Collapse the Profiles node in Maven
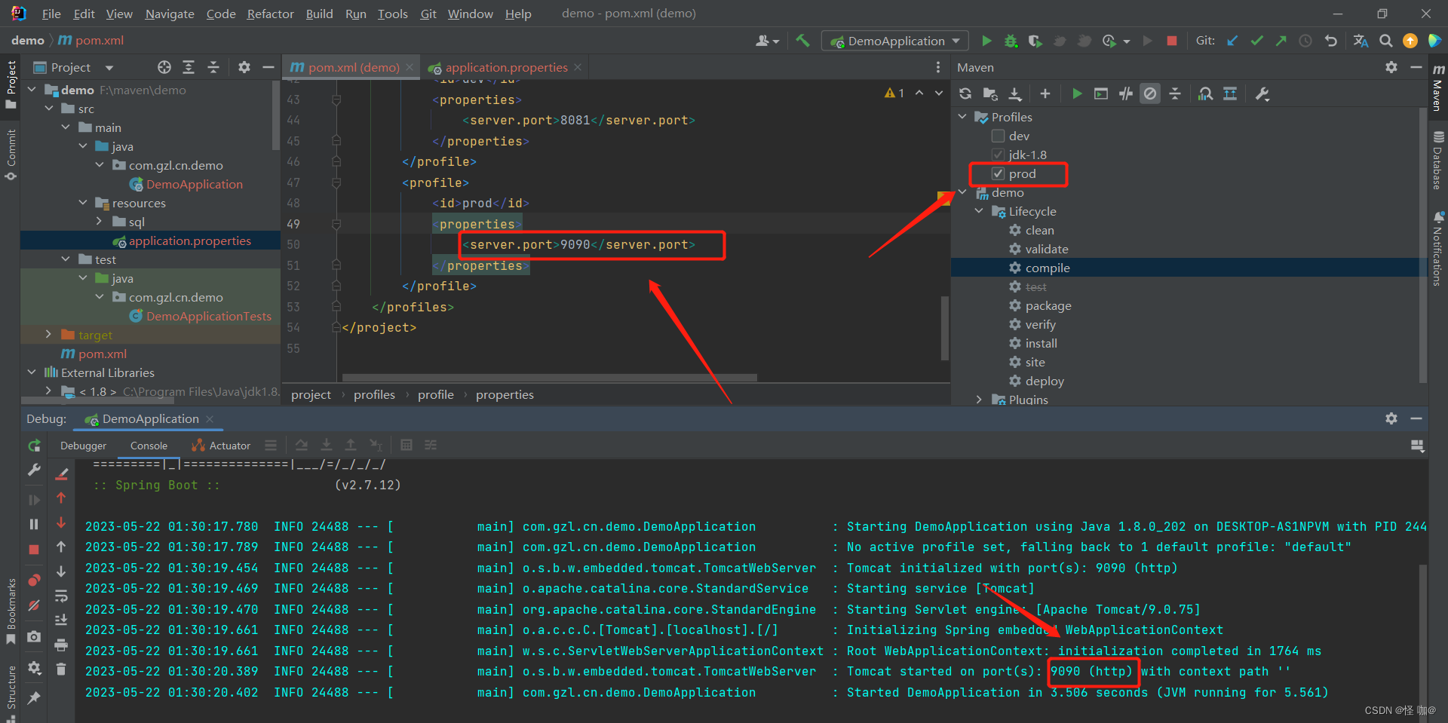The height and width of the screenshot is (723, 1448). pyautogui.click(x=962, y=117)
